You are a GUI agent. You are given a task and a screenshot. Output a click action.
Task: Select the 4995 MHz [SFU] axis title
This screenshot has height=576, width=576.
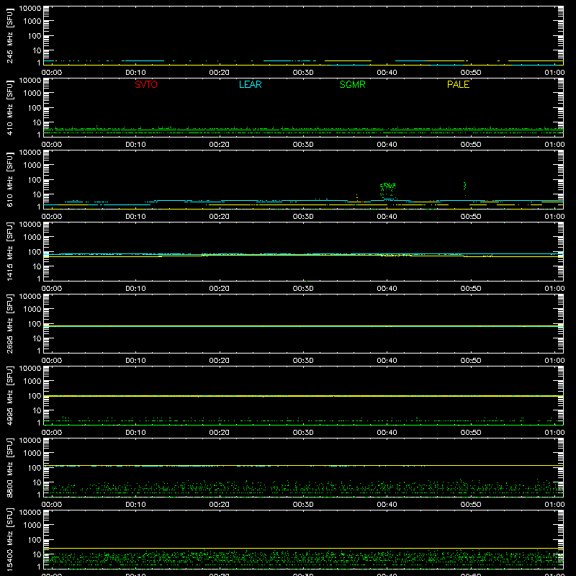point(9,395)
